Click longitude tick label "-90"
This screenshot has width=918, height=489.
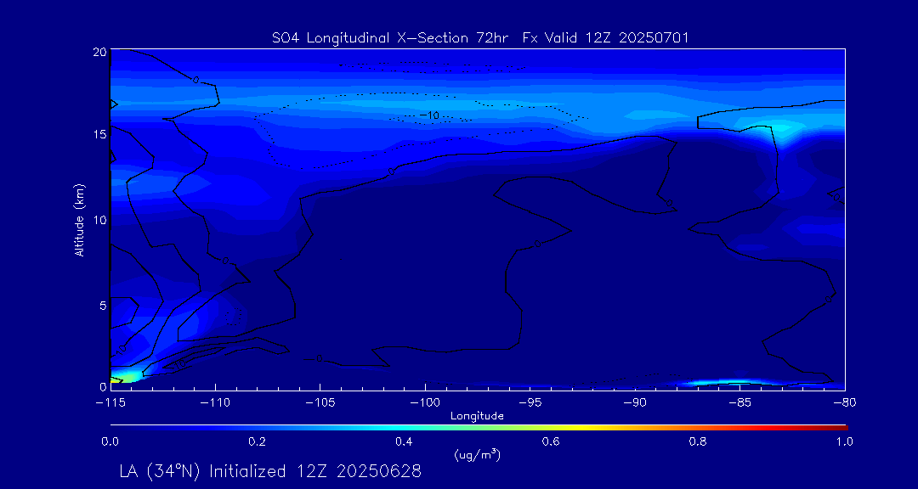[635, 403]
